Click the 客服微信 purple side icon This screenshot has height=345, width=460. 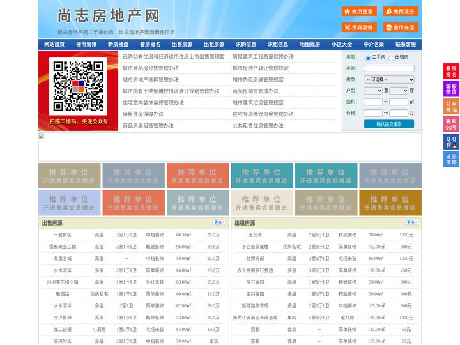[451, 89]
